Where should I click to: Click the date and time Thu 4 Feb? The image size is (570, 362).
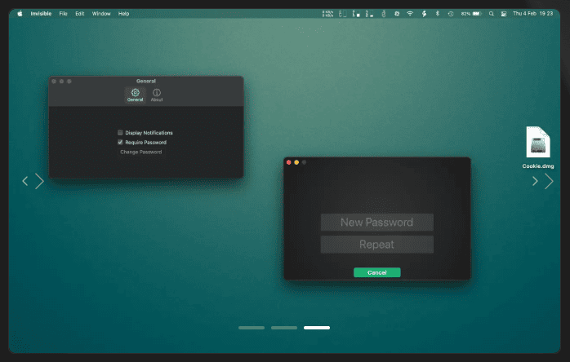click(533, 13)
